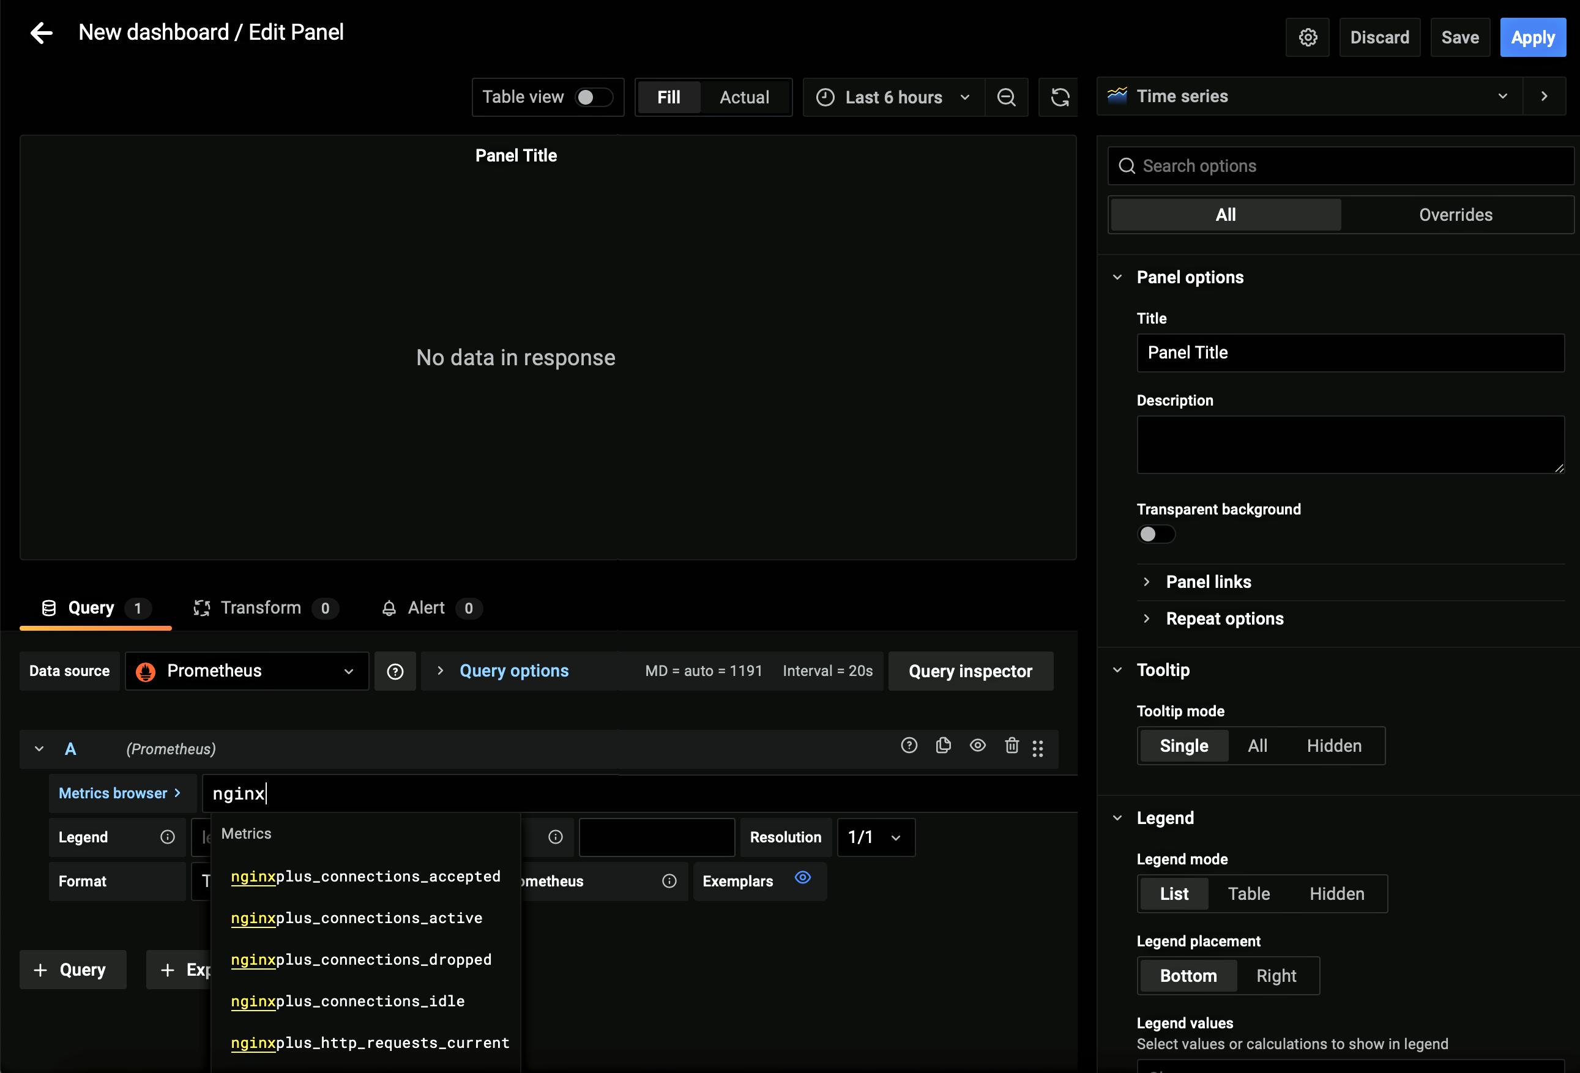Click the back arrow to leave Edit Panel
This screenshot has width=1580, height=1073.
click(42, 32)
